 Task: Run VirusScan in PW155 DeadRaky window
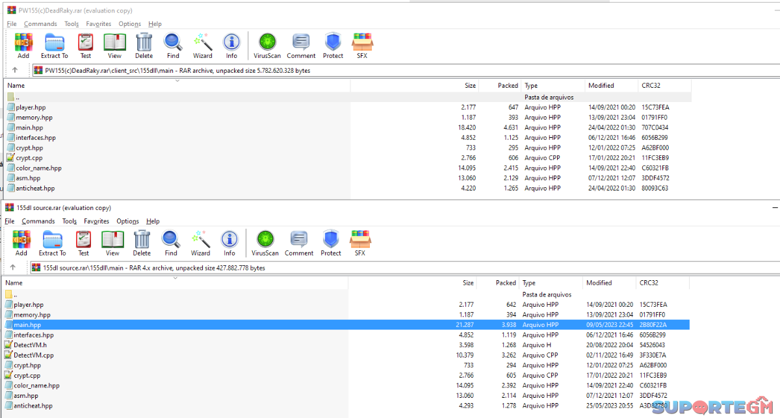[267, 46]
